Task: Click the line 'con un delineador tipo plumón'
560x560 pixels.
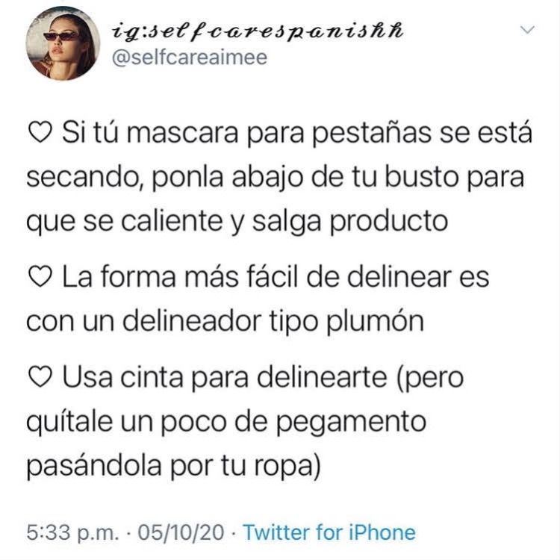Action: click(225, 321)
